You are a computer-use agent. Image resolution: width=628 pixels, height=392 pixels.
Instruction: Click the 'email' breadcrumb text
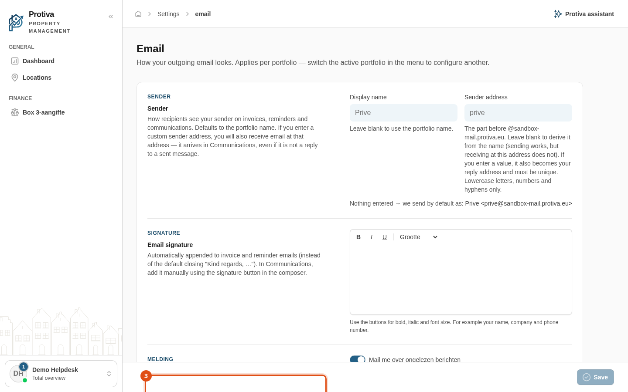pos(203,14)
